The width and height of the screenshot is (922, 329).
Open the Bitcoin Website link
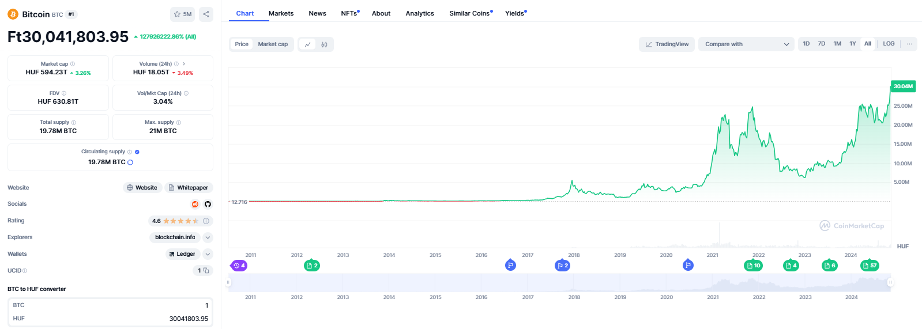point(142,188)
